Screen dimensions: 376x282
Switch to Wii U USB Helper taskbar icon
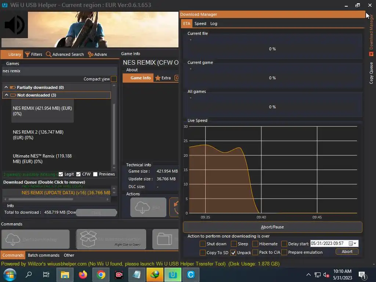point(173,275)
